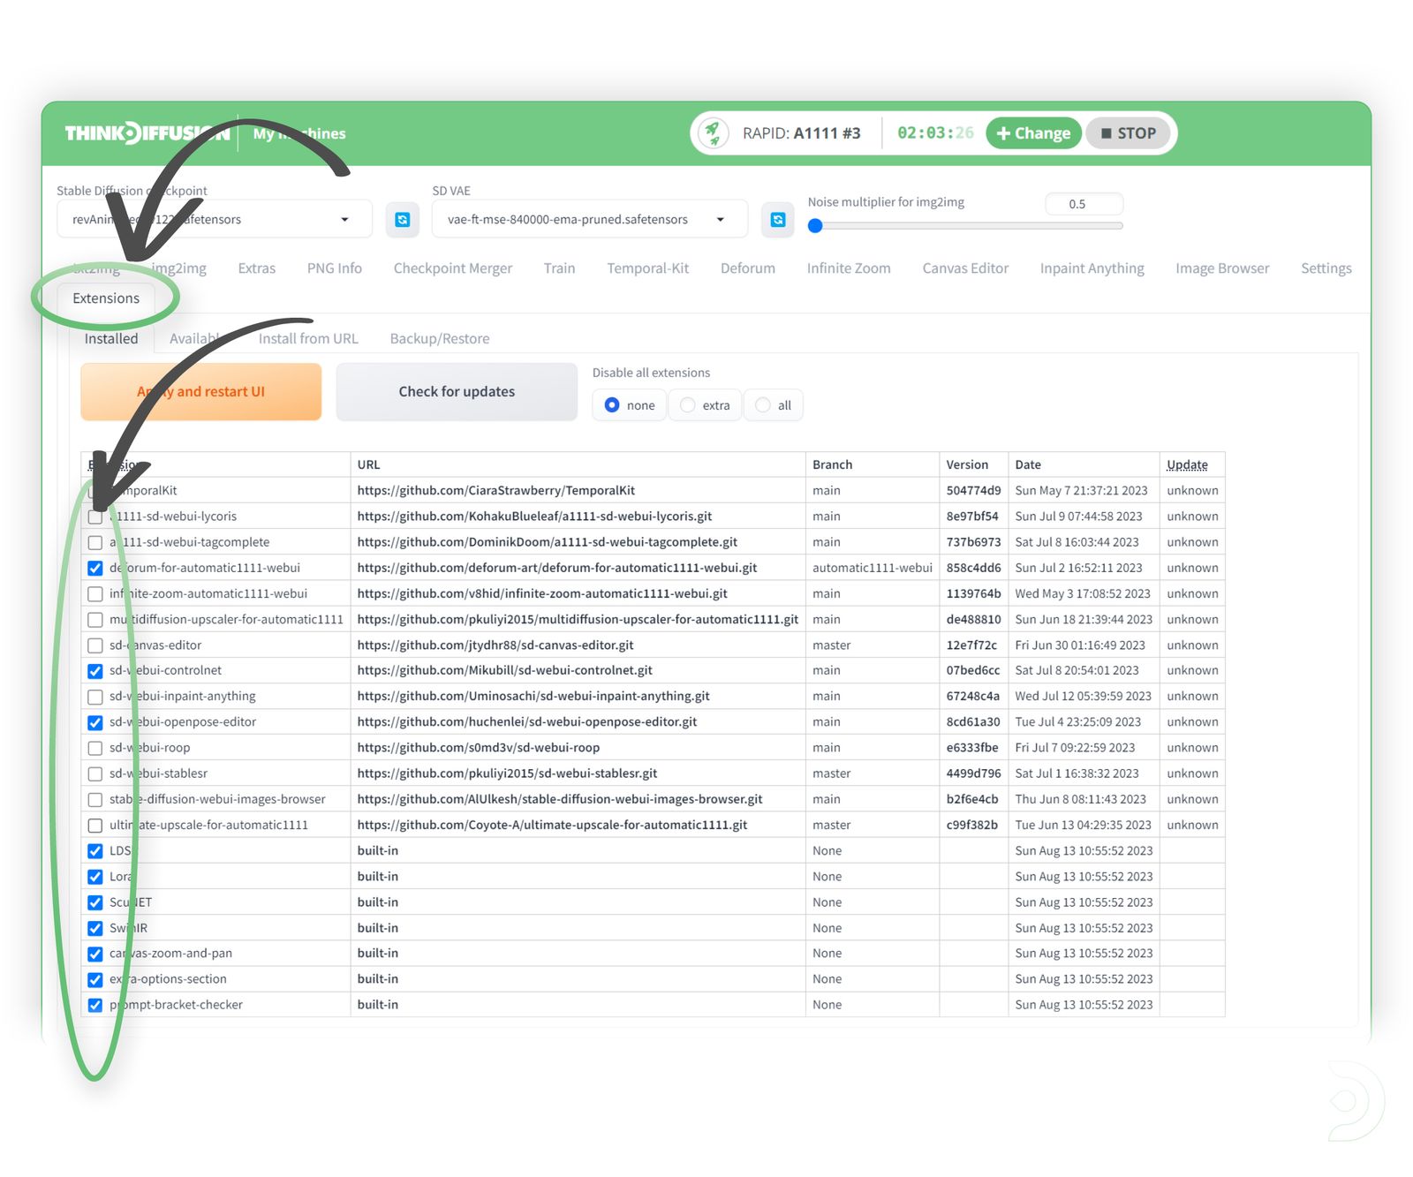Open the Image Browser tab

click(x=1222, y=268)
